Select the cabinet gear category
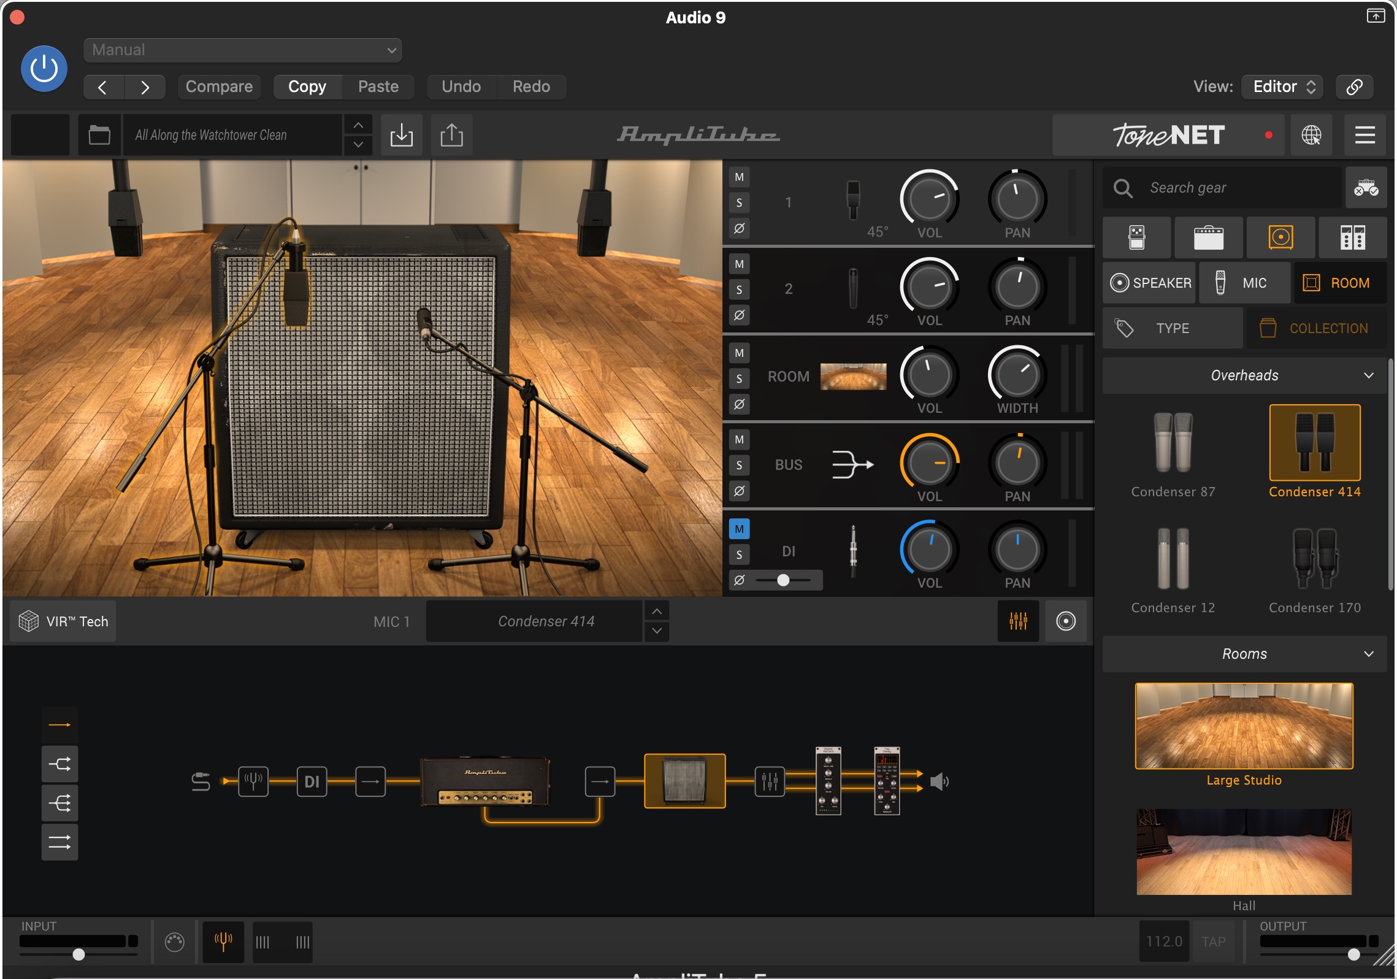Screen dimensions: 1397x979 1280,237
